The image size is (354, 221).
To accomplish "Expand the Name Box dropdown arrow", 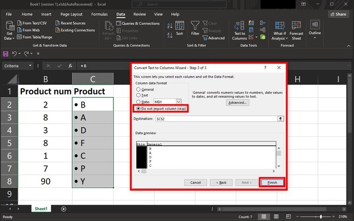I will [30, 66].
